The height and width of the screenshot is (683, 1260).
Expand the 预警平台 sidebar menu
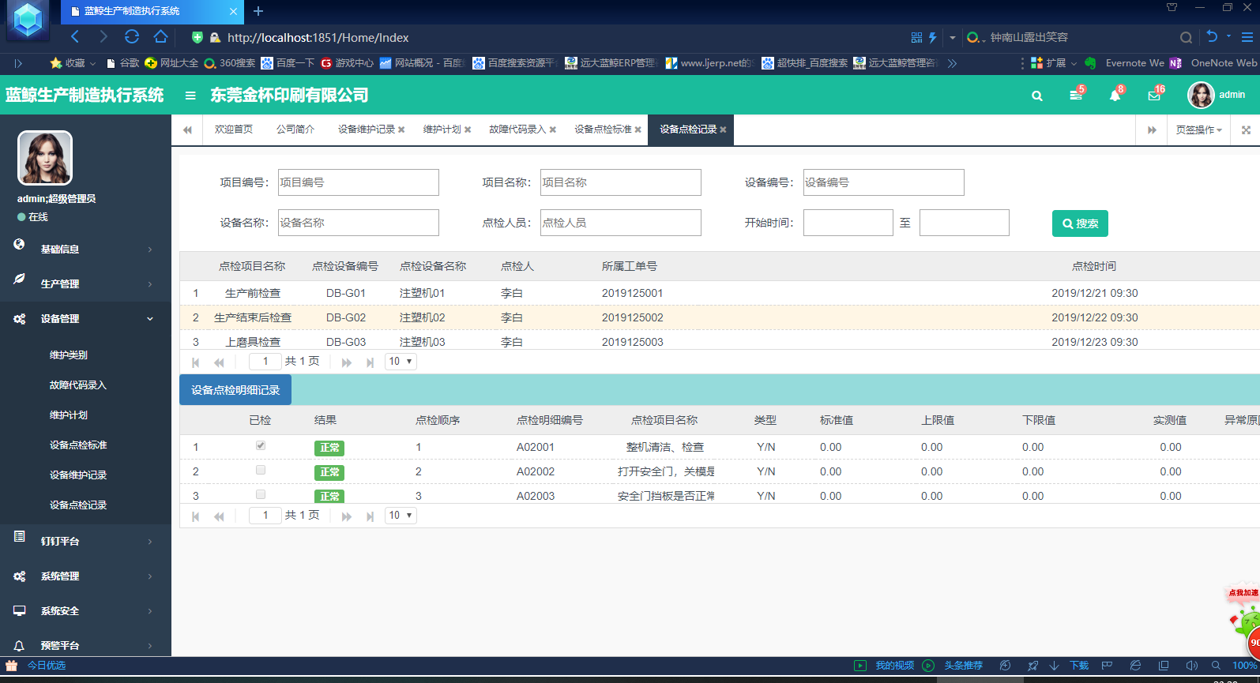click(85, 645)
